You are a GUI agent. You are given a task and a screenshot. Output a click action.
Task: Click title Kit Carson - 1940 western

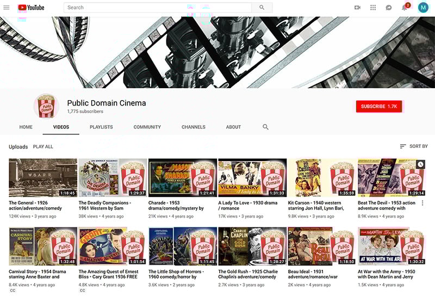316,206
